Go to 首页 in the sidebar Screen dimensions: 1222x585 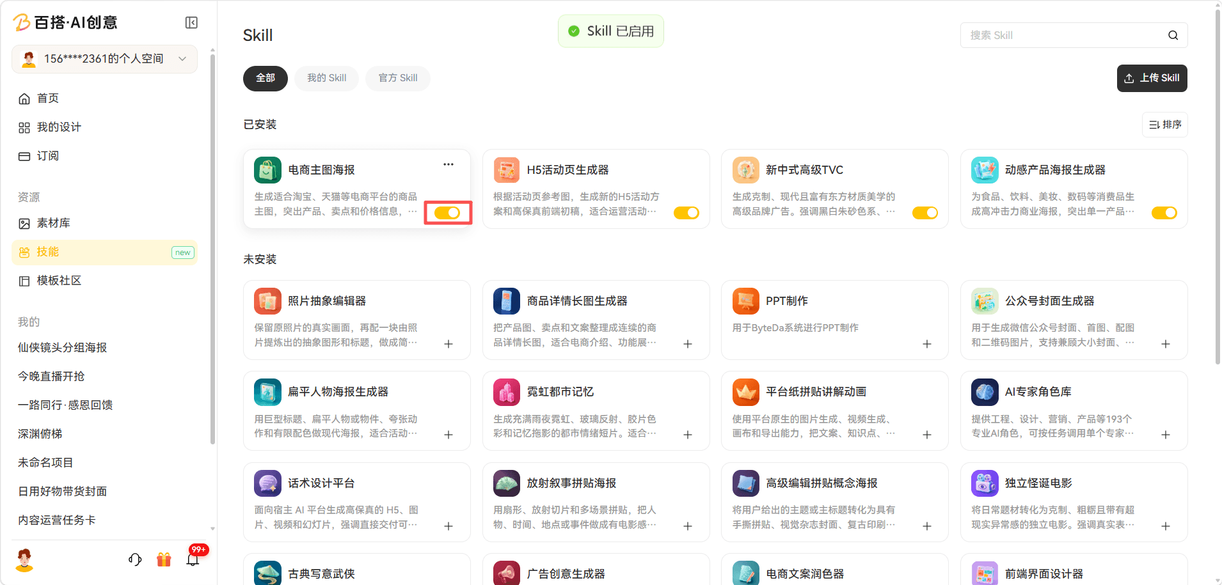(104, 98)
